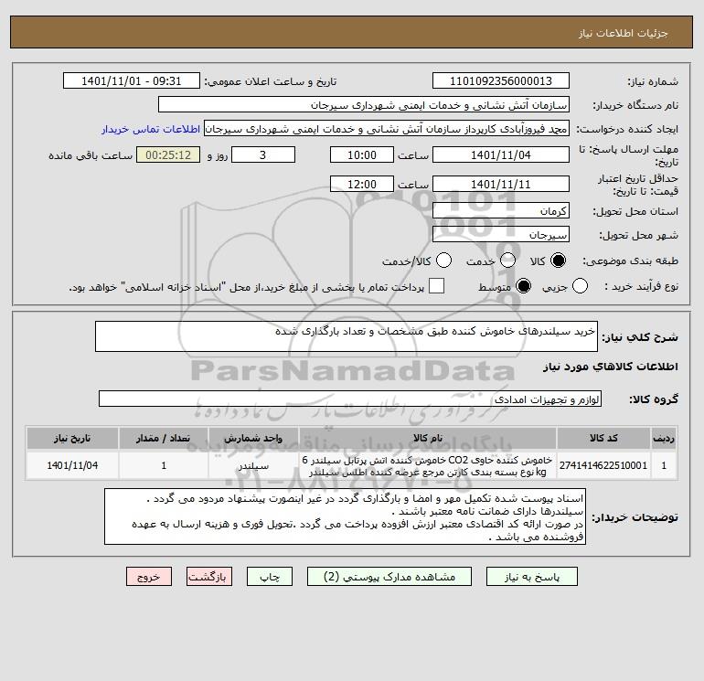Click the کد کالا column header
This screenshot has width=704, height=681.
click(603, 438)
